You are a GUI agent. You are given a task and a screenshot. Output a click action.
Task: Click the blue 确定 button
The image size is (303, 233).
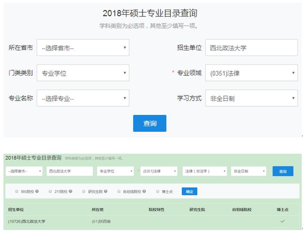pyautogui.click(x=189, y=191)
